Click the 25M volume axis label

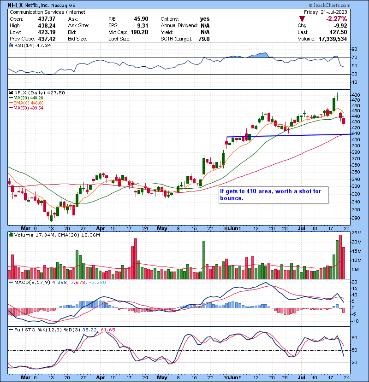click(356, 233)
